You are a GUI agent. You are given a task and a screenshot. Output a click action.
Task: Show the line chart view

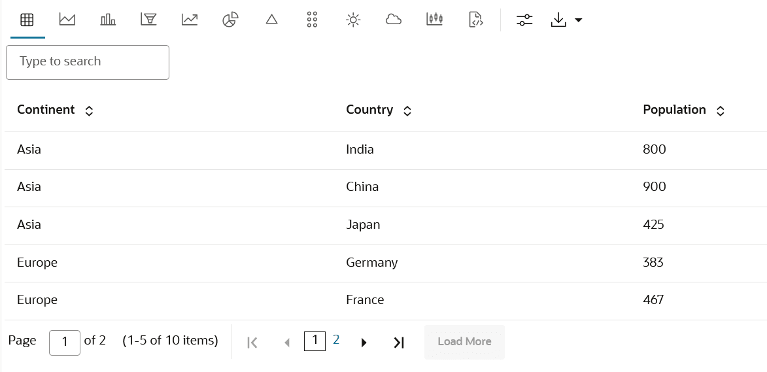pos(190,20)
